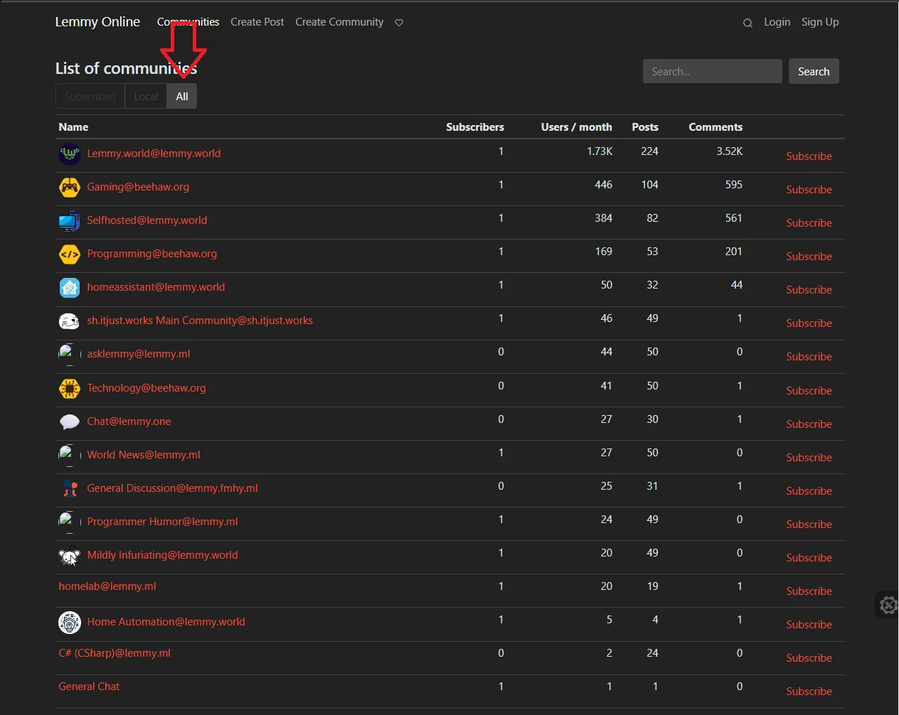
Task: Open Technology@beehaw.org community link
Action: pyautogui.click(x=147, y=388)
